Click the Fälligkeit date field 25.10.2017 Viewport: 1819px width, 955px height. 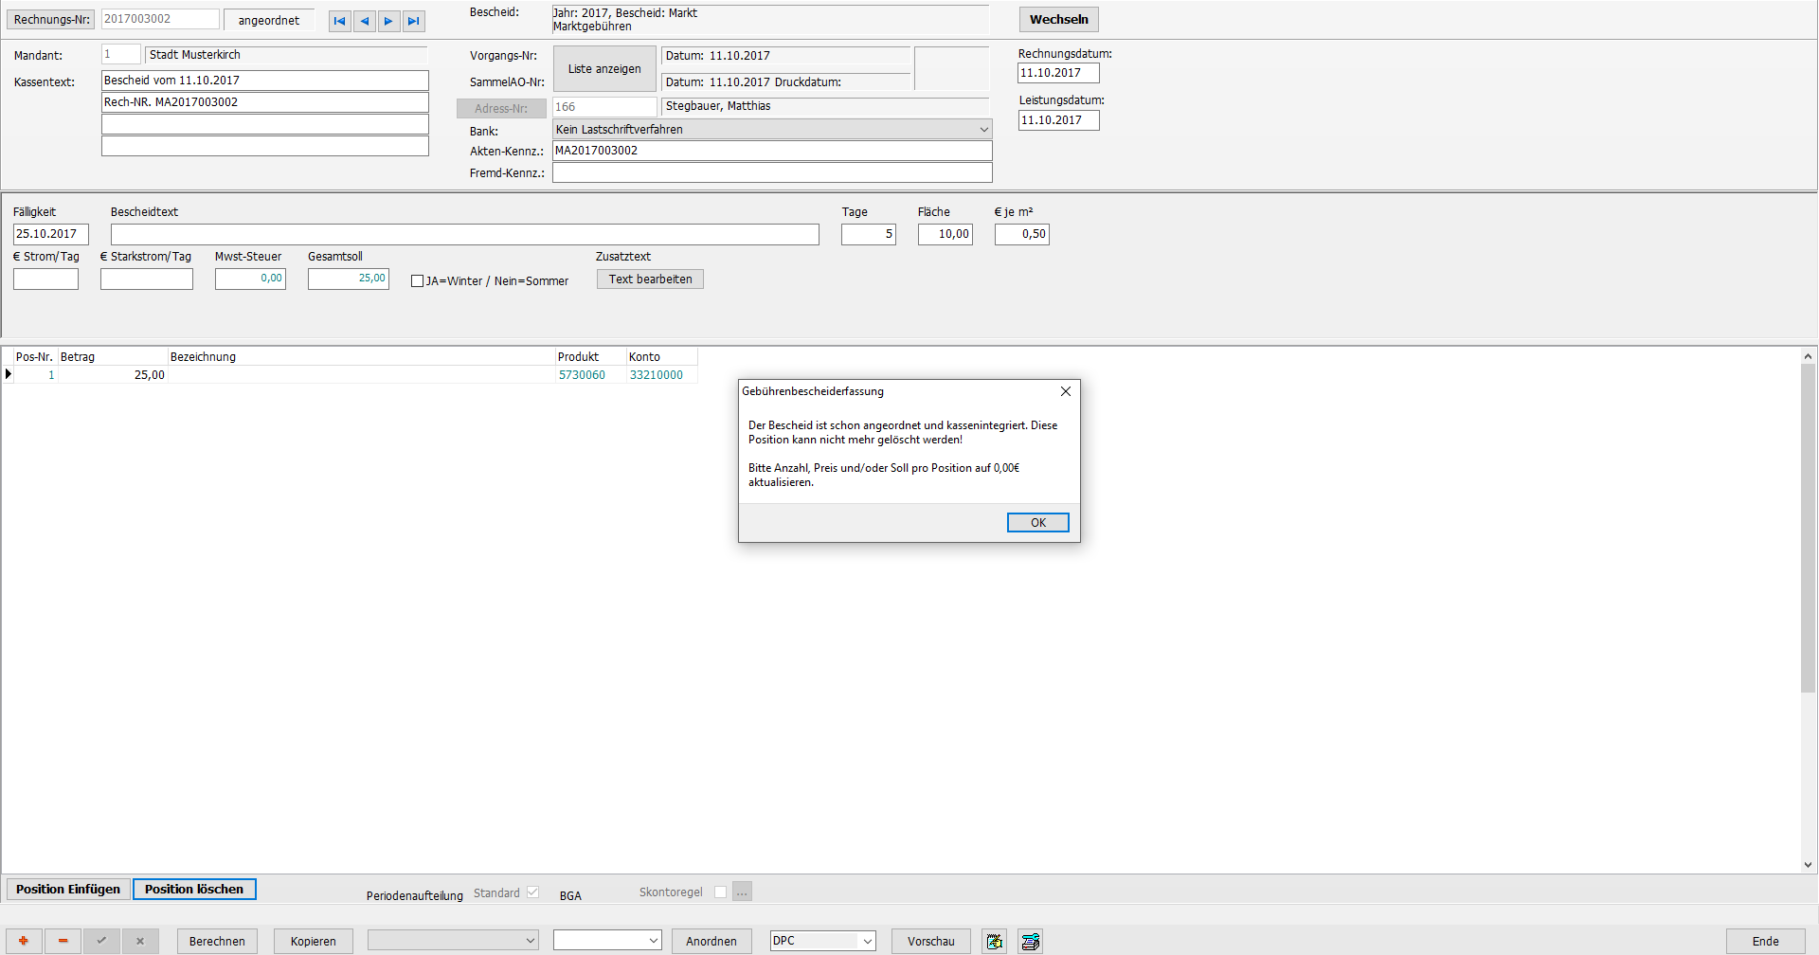click(x=51, y=234)
